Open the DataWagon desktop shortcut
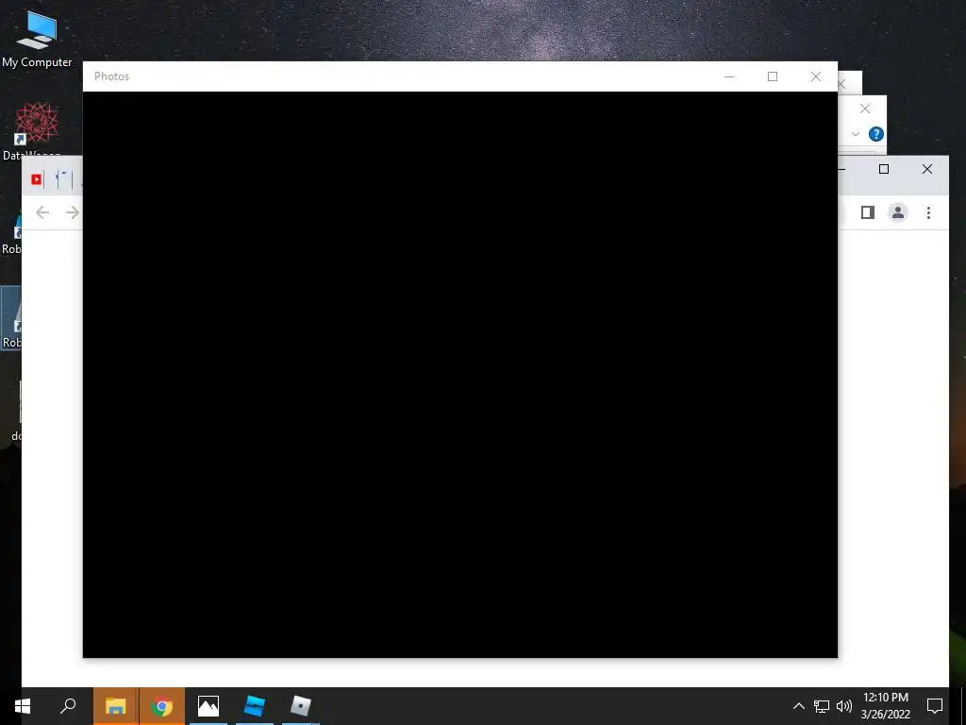Image resolution: width=966 pixels, height=725 pixels. [36, 130]
